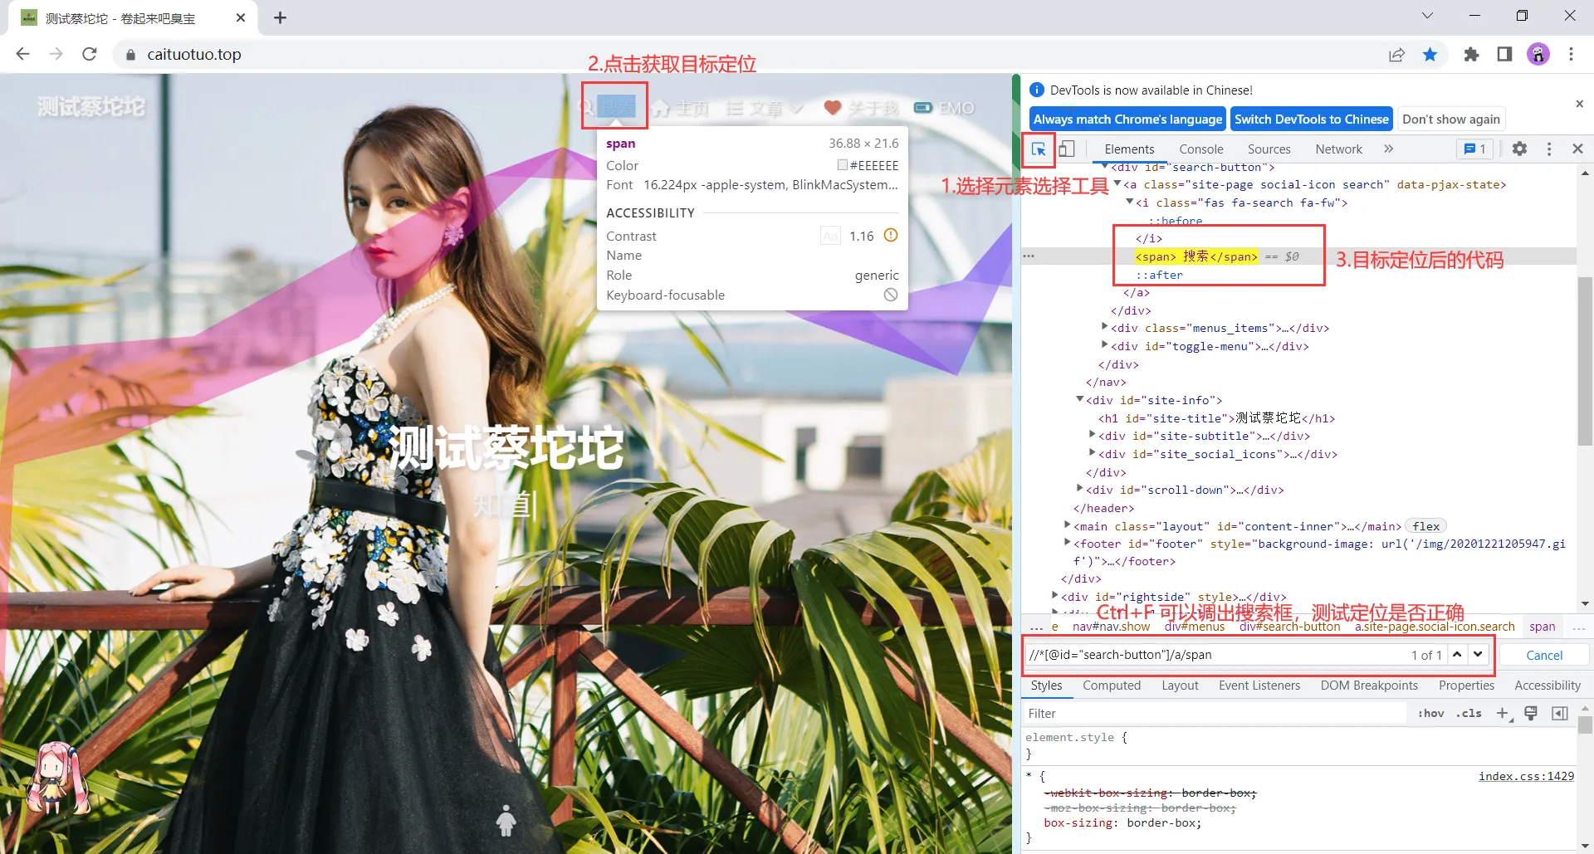The width and height of the screenshot is (1594, 854).
Task: Collapse the a.site-page social-icon search node
Action: pos(1117,184)
